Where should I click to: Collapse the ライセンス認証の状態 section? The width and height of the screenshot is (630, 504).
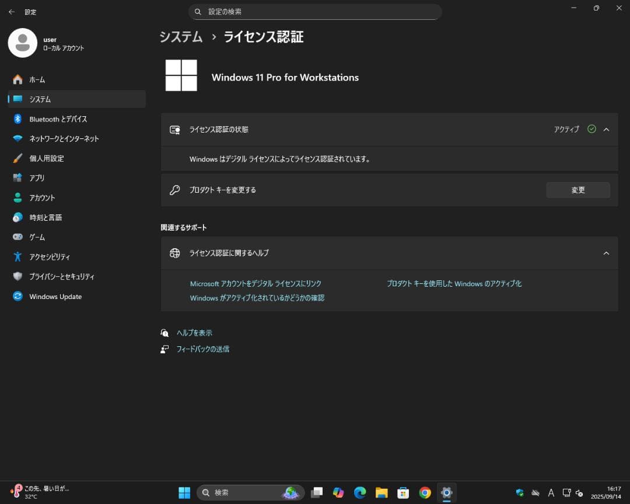pyautogui.click(x=606, y=129)
